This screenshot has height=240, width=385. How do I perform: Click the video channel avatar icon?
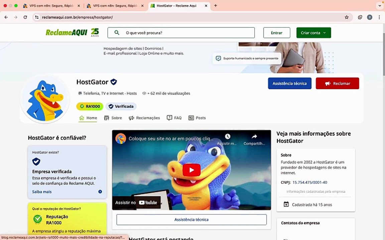tap(121, 139)
